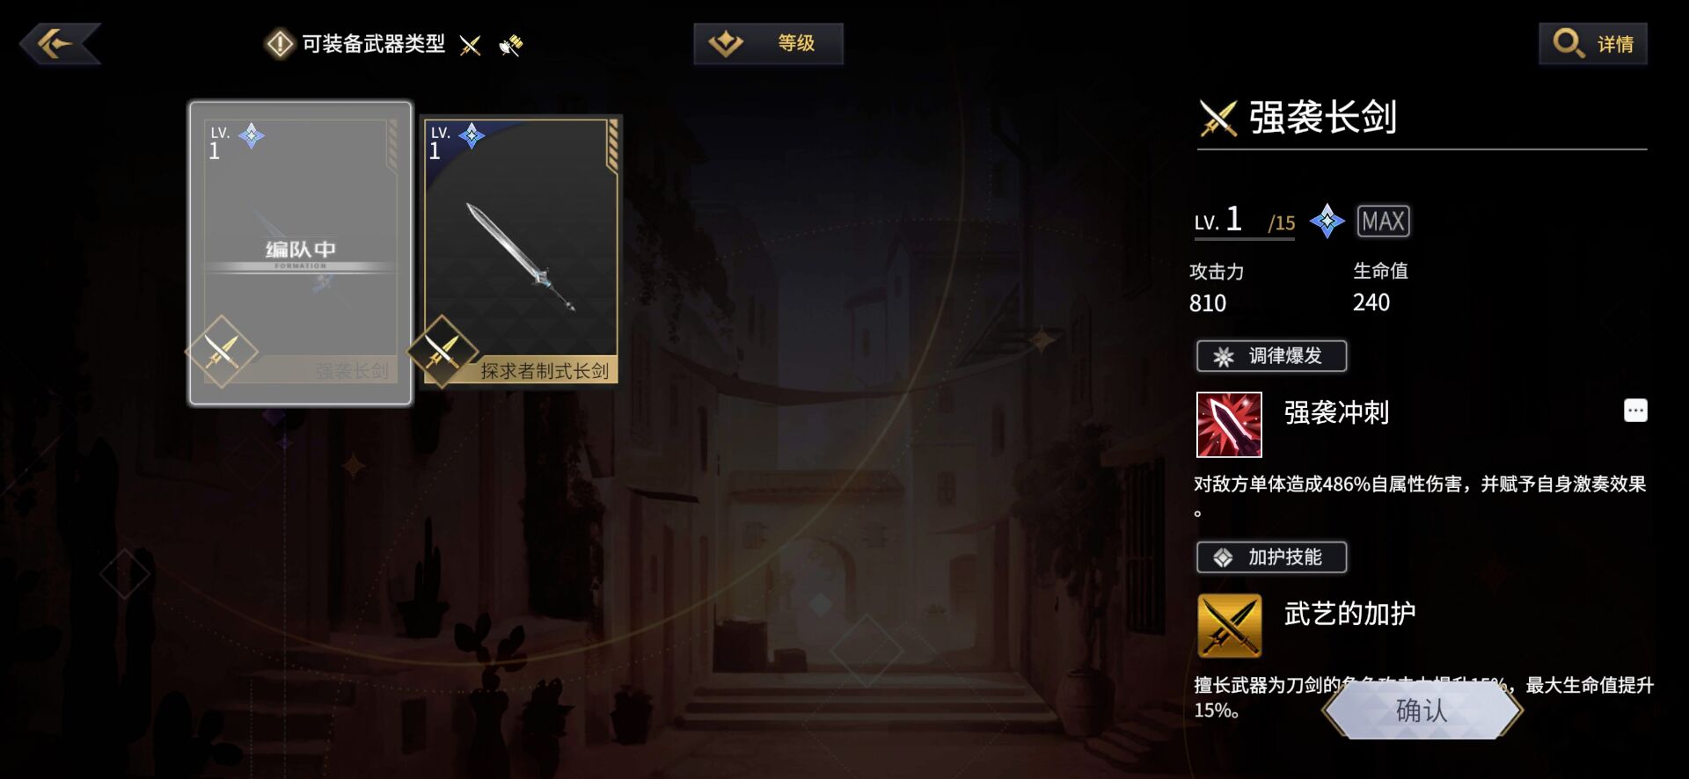Image resolution: width=1689 pixels, height=779 pixels.
Task: Expand 强袭冲刺 skill with the ellipsis button
Action: tap(1635, 411)
